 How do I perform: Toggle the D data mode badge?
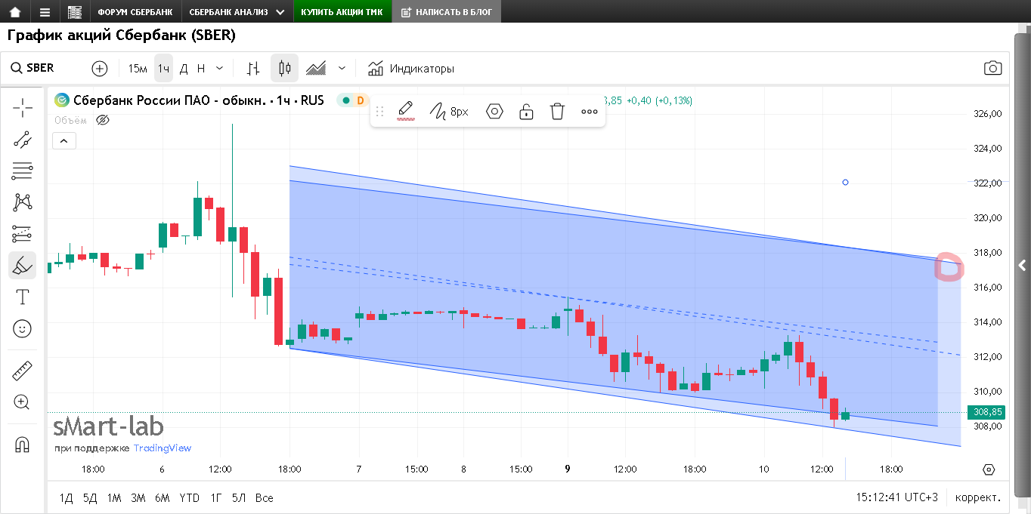[x=360, y=100]
